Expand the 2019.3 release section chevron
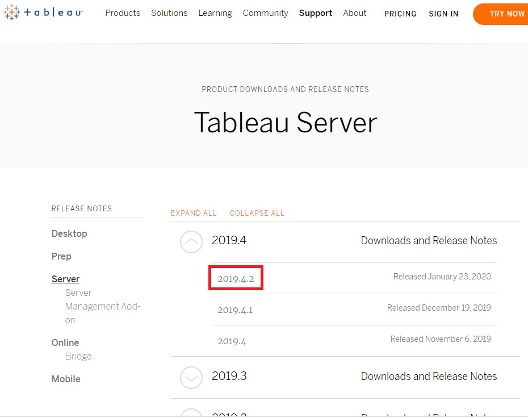This screenshot has width=528, height=418. point(191,378)
